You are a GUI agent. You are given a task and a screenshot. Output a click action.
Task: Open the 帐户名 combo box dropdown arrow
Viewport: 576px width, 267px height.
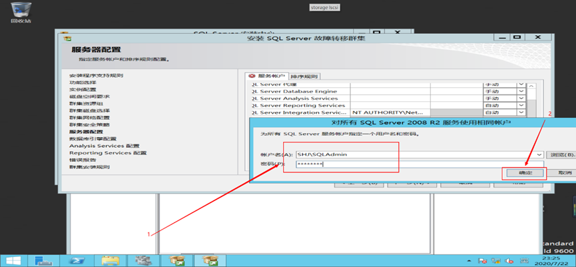tap(539, 154)
